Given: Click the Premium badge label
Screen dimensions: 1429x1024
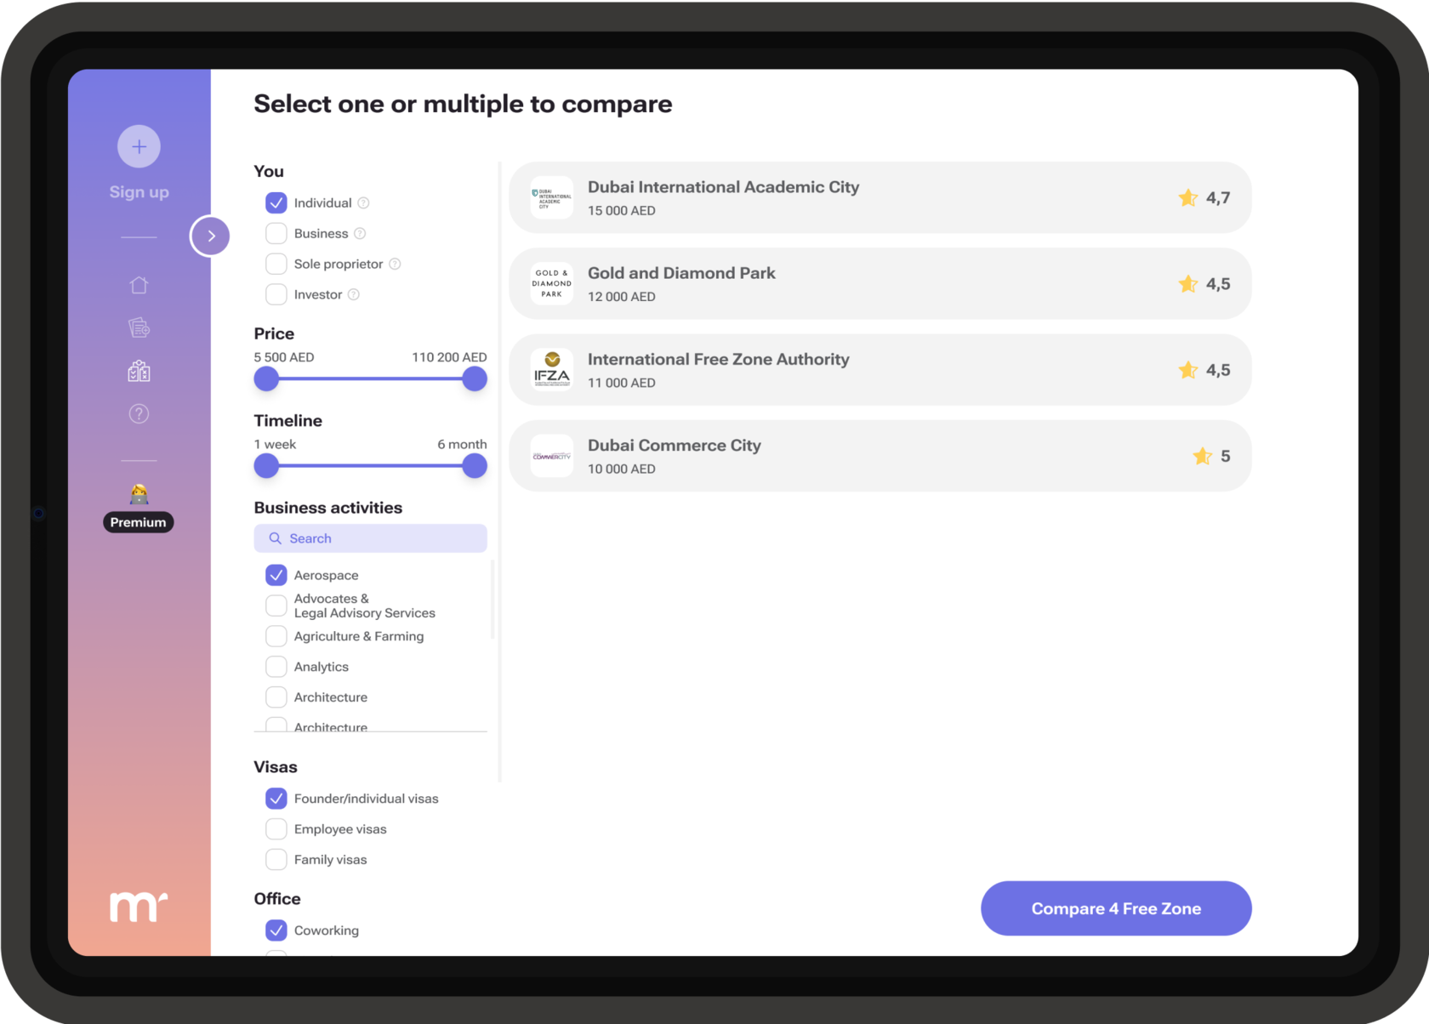Looking at the screenshot, I should [139, 522].
